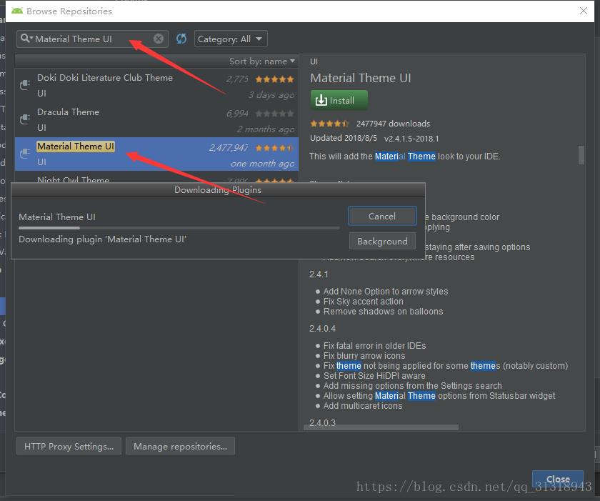Click the plugin icon next to Material Theme UI
Image resolution: width=600 pixels, height=501 pixels.
coord(25,154)
